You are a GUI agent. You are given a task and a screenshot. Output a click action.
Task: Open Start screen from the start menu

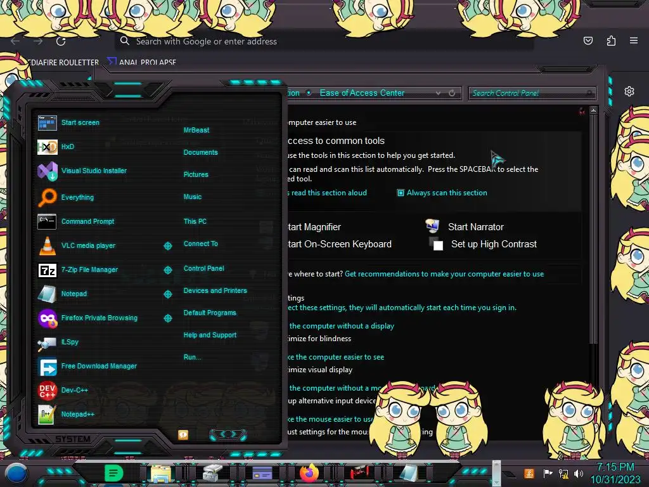(x=80, y=122)
